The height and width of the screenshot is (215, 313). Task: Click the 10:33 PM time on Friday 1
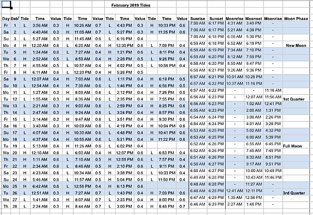click(x=166, y=26)
